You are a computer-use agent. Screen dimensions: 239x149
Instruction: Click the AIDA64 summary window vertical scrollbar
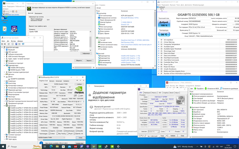coord(155,38)
